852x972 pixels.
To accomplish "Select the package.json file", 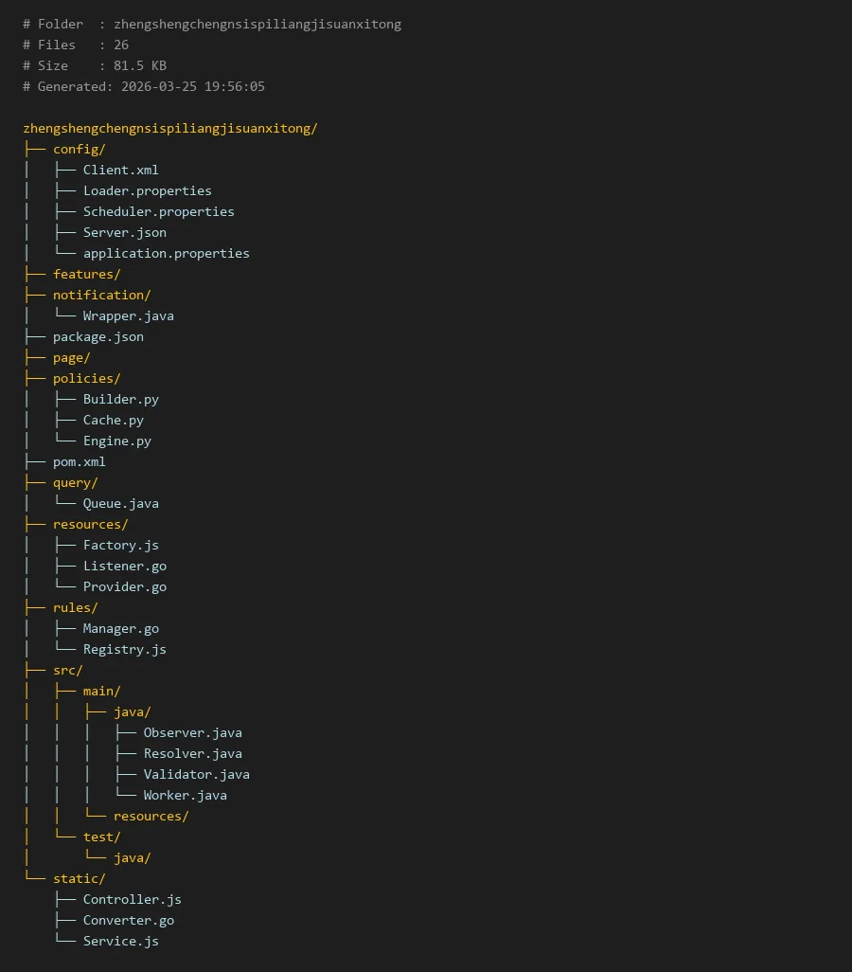I will [x=98, y=336].
